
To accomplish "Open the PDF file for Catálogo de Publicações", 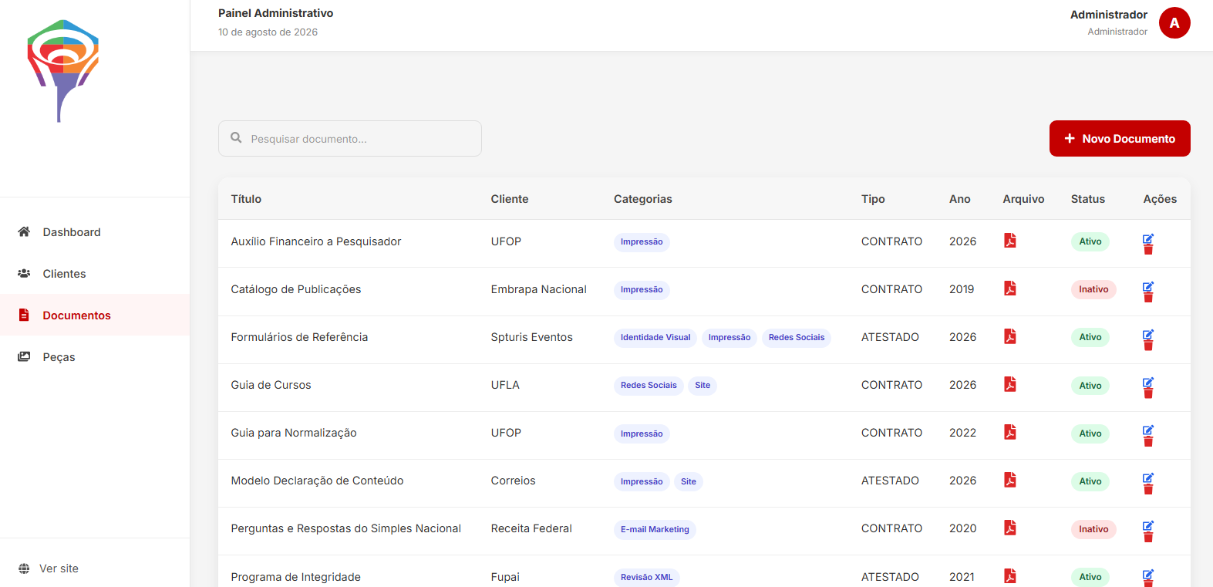I will [x=1009, y=288].
